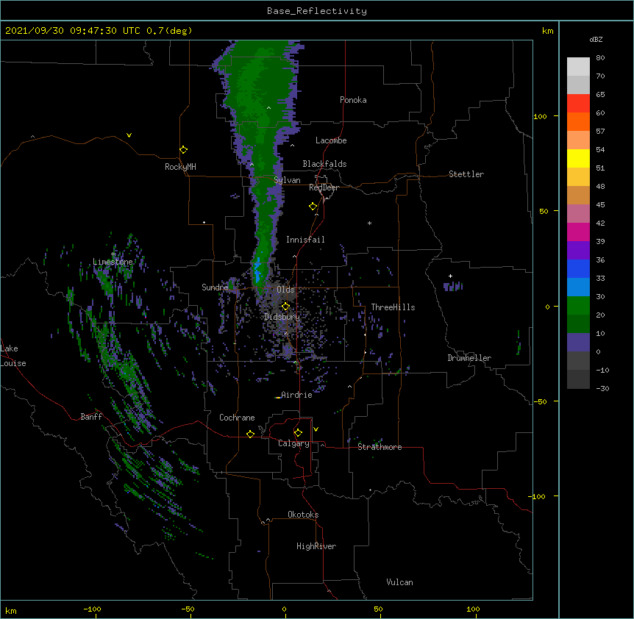Click the RockyMH label
This screenshot has height=619, width=634.
180,166
